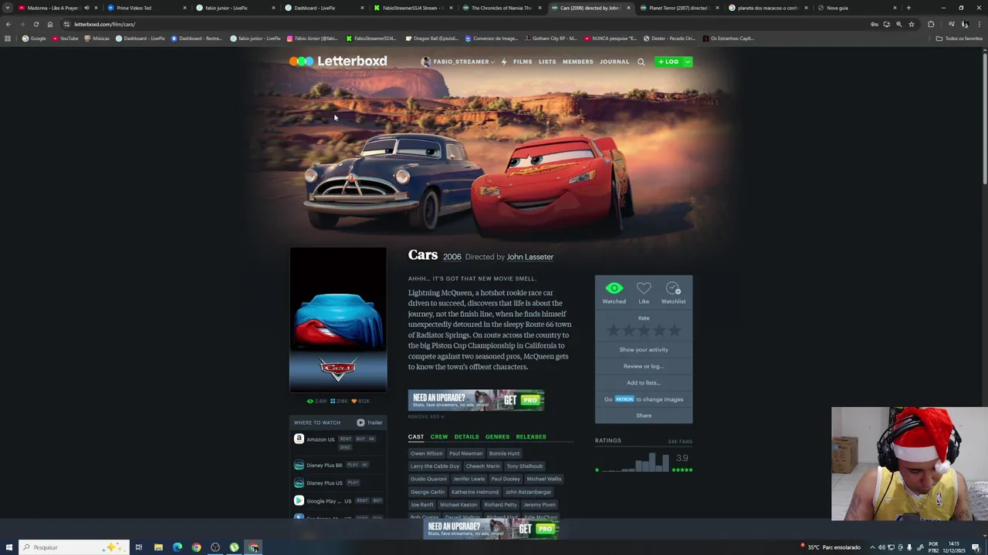Image resolution: width=988 pixels, height=555 pixels.
Task: Click the PATRON badge link
Action: [x=624, y=399]
